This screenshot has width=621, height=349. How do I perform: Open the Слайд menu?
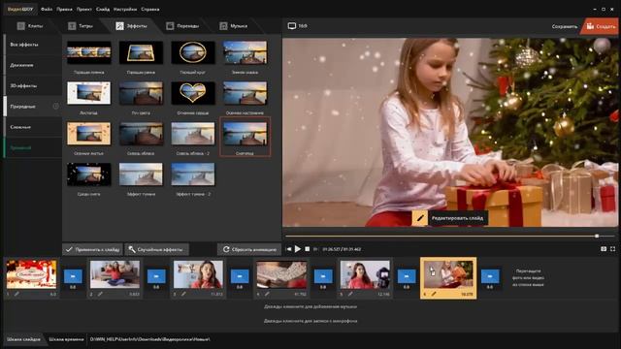coord(103,9)
